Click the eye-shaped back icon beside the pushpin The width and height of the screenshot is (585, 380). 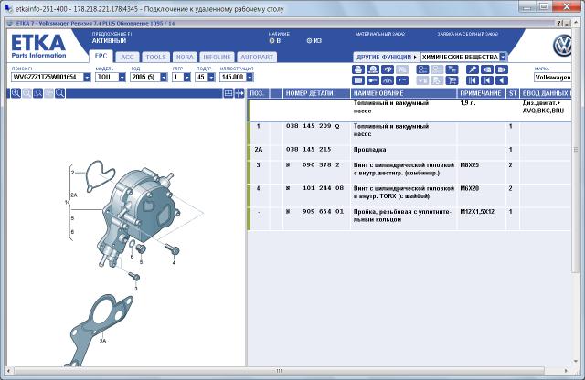[487, 69]
